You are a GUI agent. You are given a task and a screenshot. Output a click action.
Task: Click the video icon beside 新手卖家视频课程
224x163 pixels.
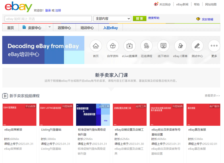coord(5,96)
